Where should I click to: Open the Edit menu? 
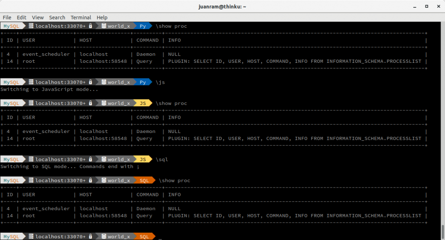click(x=21, y=17)
